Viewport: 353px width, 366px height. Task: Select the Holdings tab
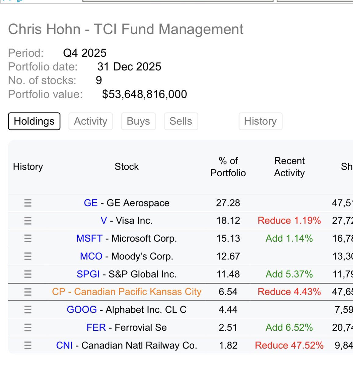[x=34, y=121]
